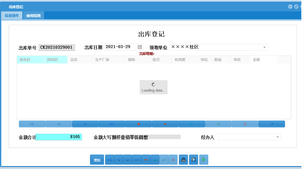Viewport: 307px width, 169px height.
Task: Open print preview with magnifier icon
Action: (x=193, y=159)
